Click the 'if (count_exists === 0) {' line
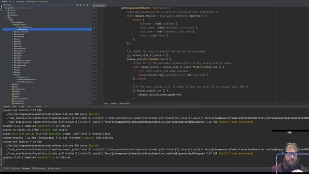 coord(150,91)
